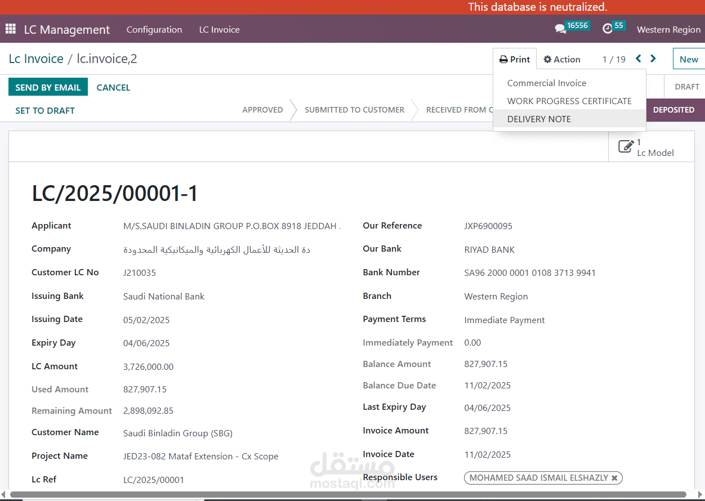
Task: Click the Invoice Amount 827,907.15 field
Action: tap(486, 431)
